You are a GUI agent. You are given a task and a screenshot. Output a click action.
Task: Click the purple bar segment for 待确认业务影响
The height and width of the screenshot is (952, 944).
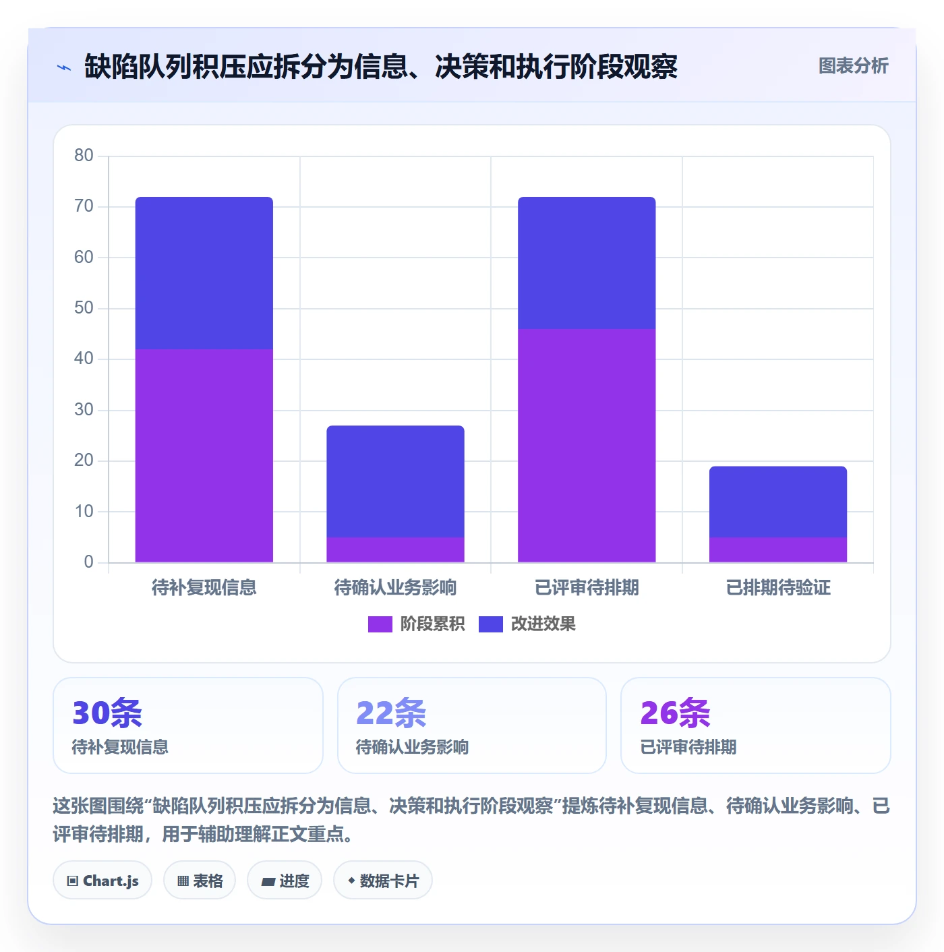click(x=396, y=549)
